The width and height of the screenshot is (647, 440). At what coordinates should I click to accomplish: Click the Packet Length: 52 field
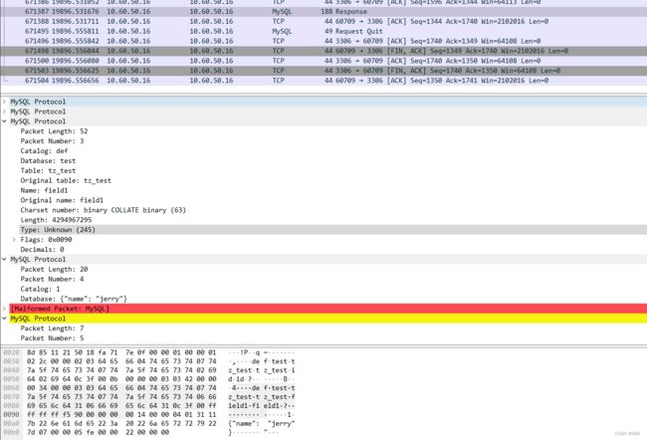tap(54, 131)
